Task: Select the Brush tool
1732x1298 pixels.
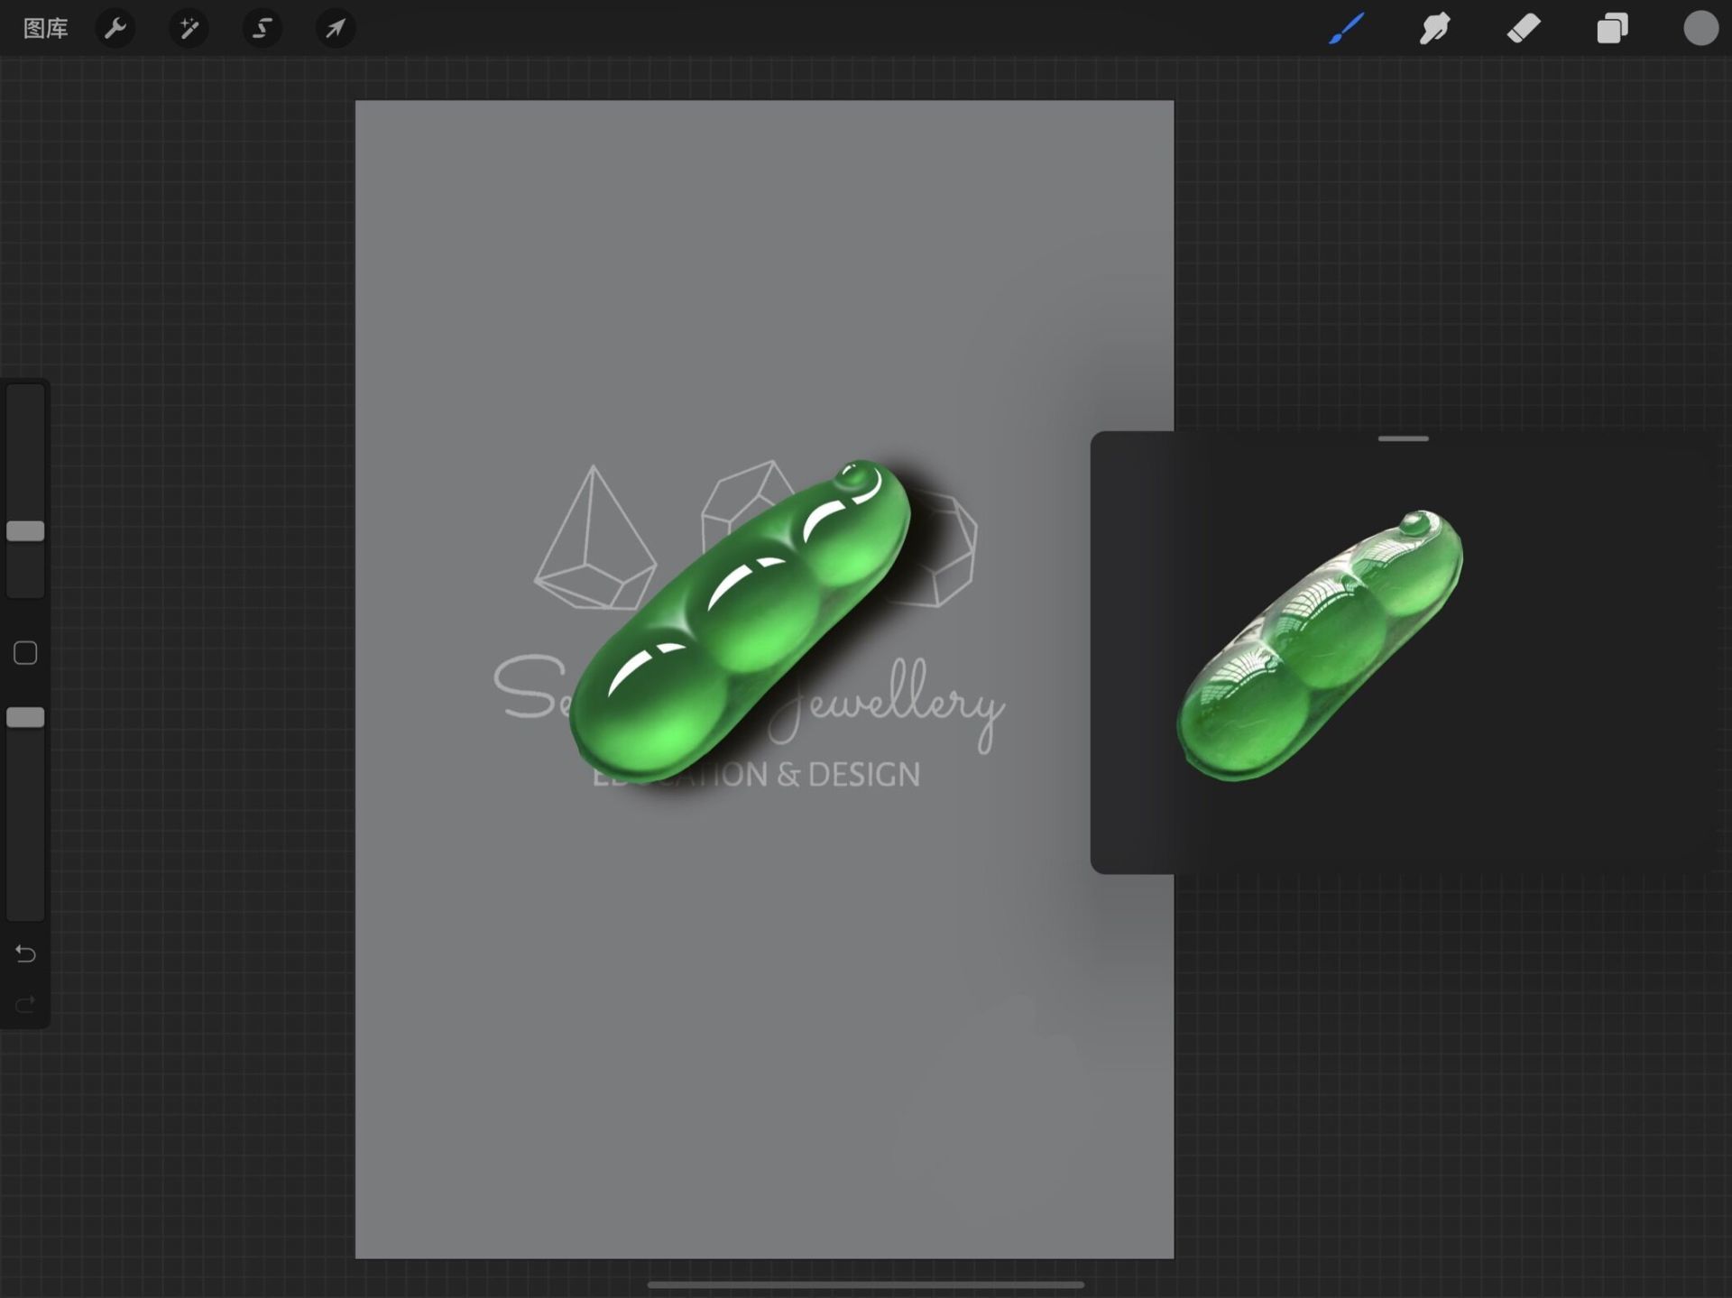Action: click(1346, 29)
